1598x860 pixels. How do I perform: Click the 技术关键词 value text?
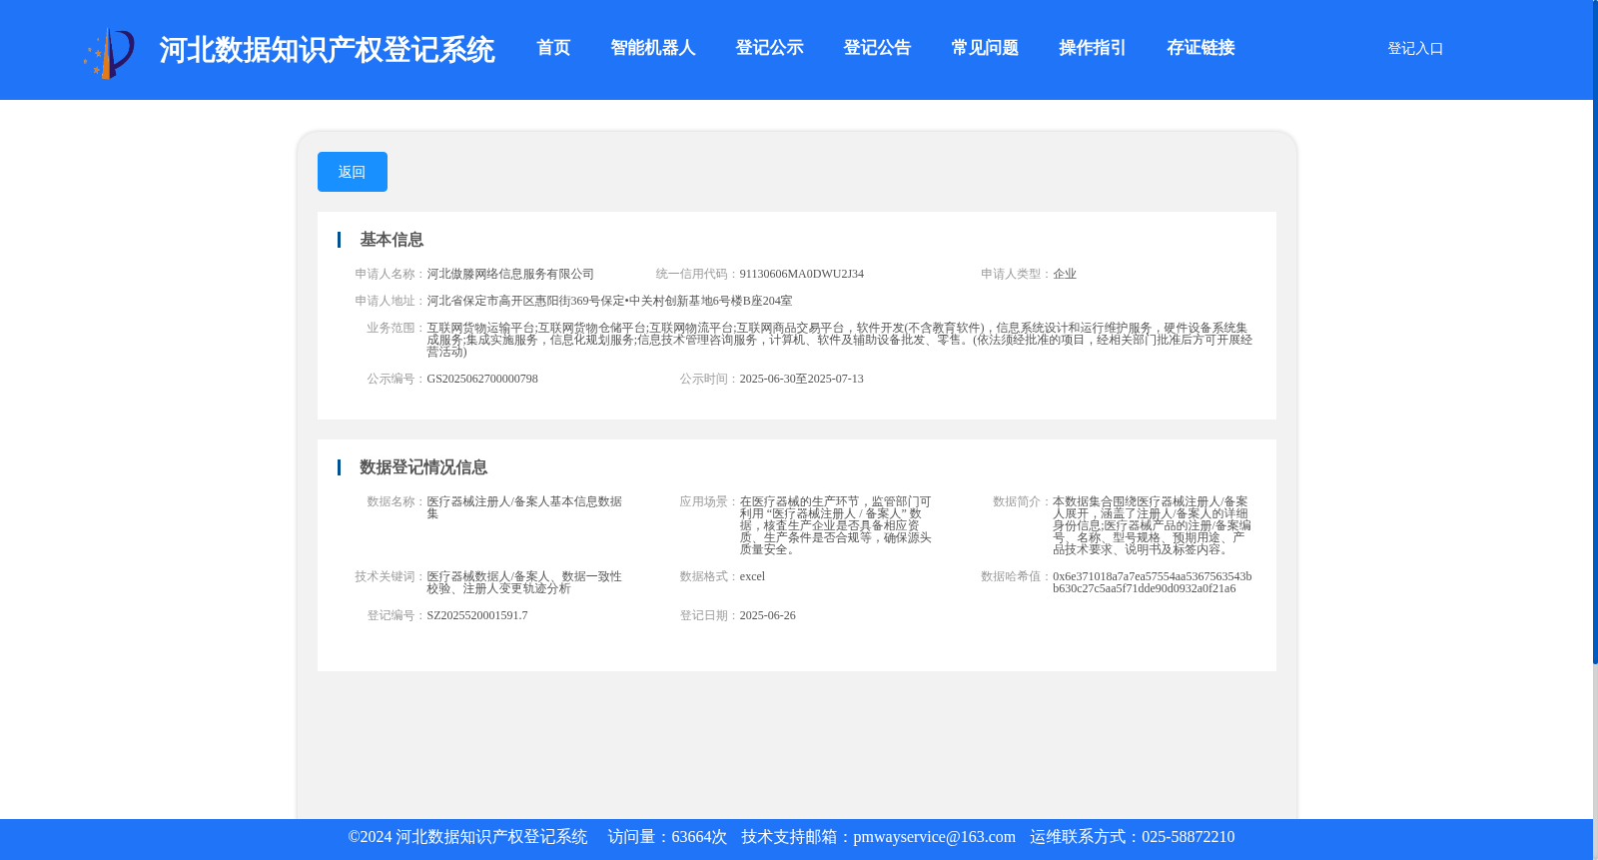click(524, 582)
